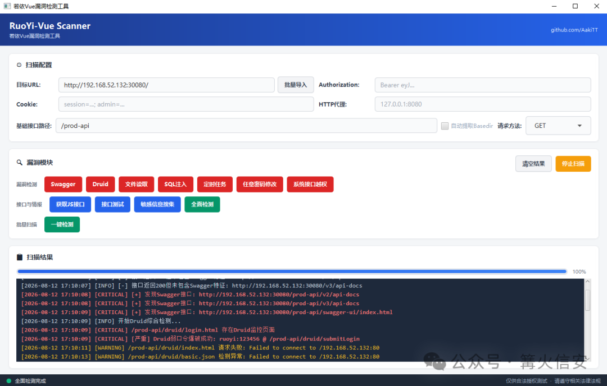The width and height of the screenshot is (607, 386).
Task: Click the prod-api/v3/api-docs critical log line
Action: pos(190,304)
